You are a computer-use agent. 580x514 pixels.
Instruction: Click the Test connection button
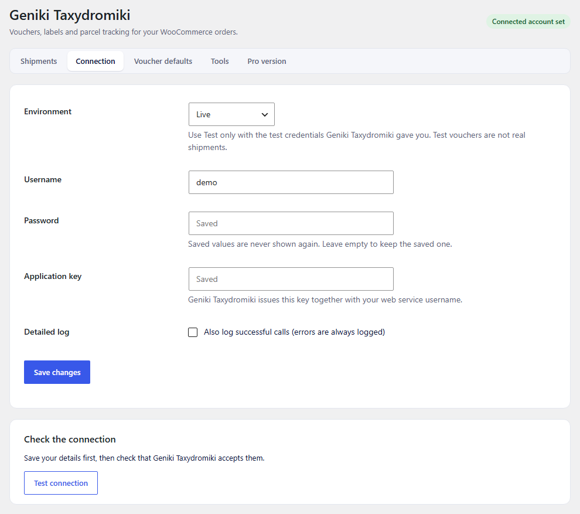point(61,483)
